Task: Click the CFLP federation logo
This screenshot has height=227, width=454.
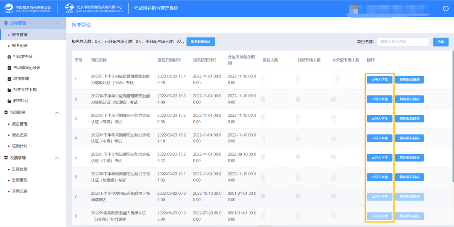Action: (27, 8)
